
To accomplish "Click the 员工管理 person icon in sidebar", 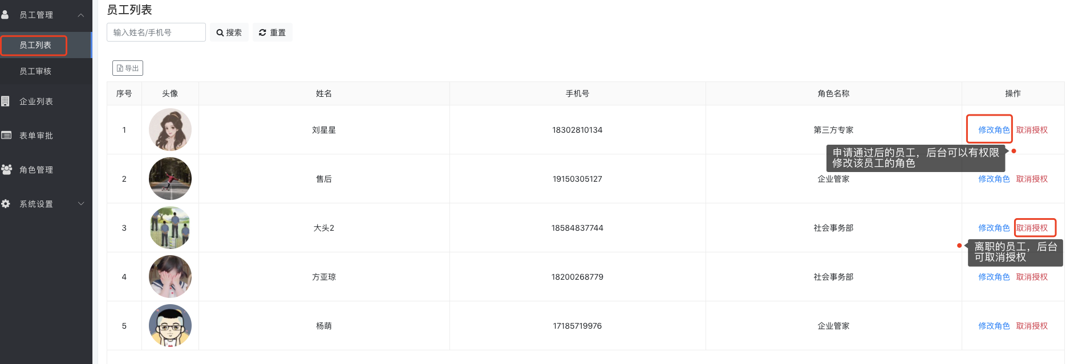I will (5, 14).
